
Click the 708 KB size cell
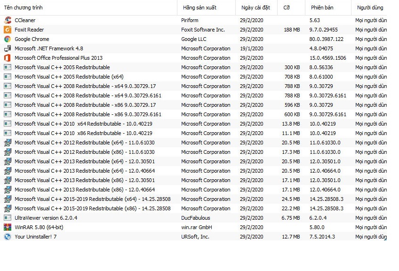(x=292, y=77)
